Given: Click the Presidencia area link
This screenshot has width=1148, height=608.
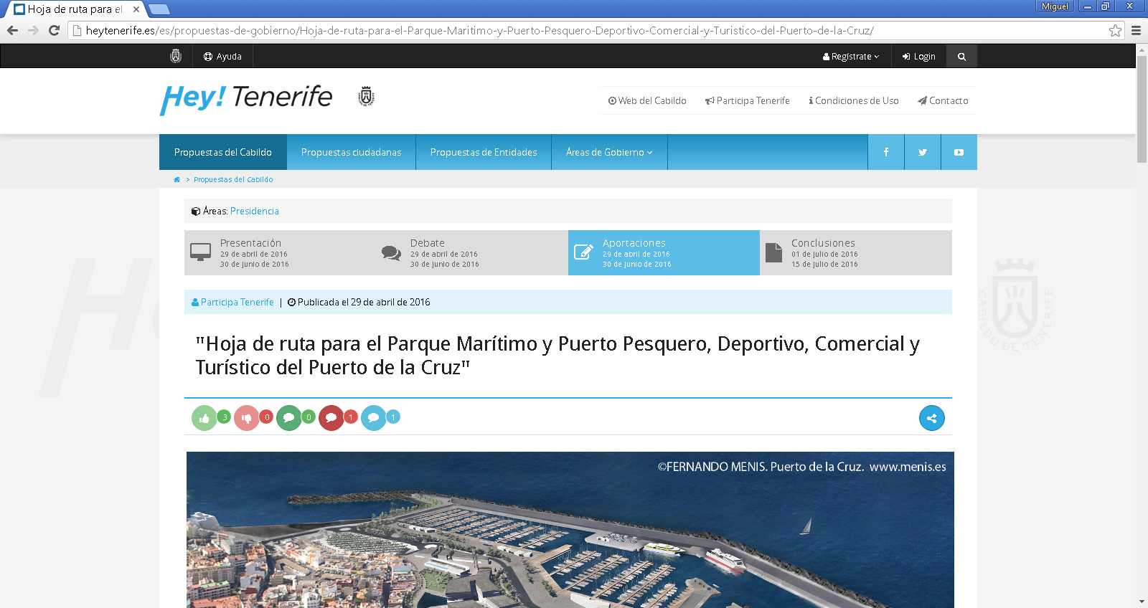Looking at the screenshot, I should [254, 212].
